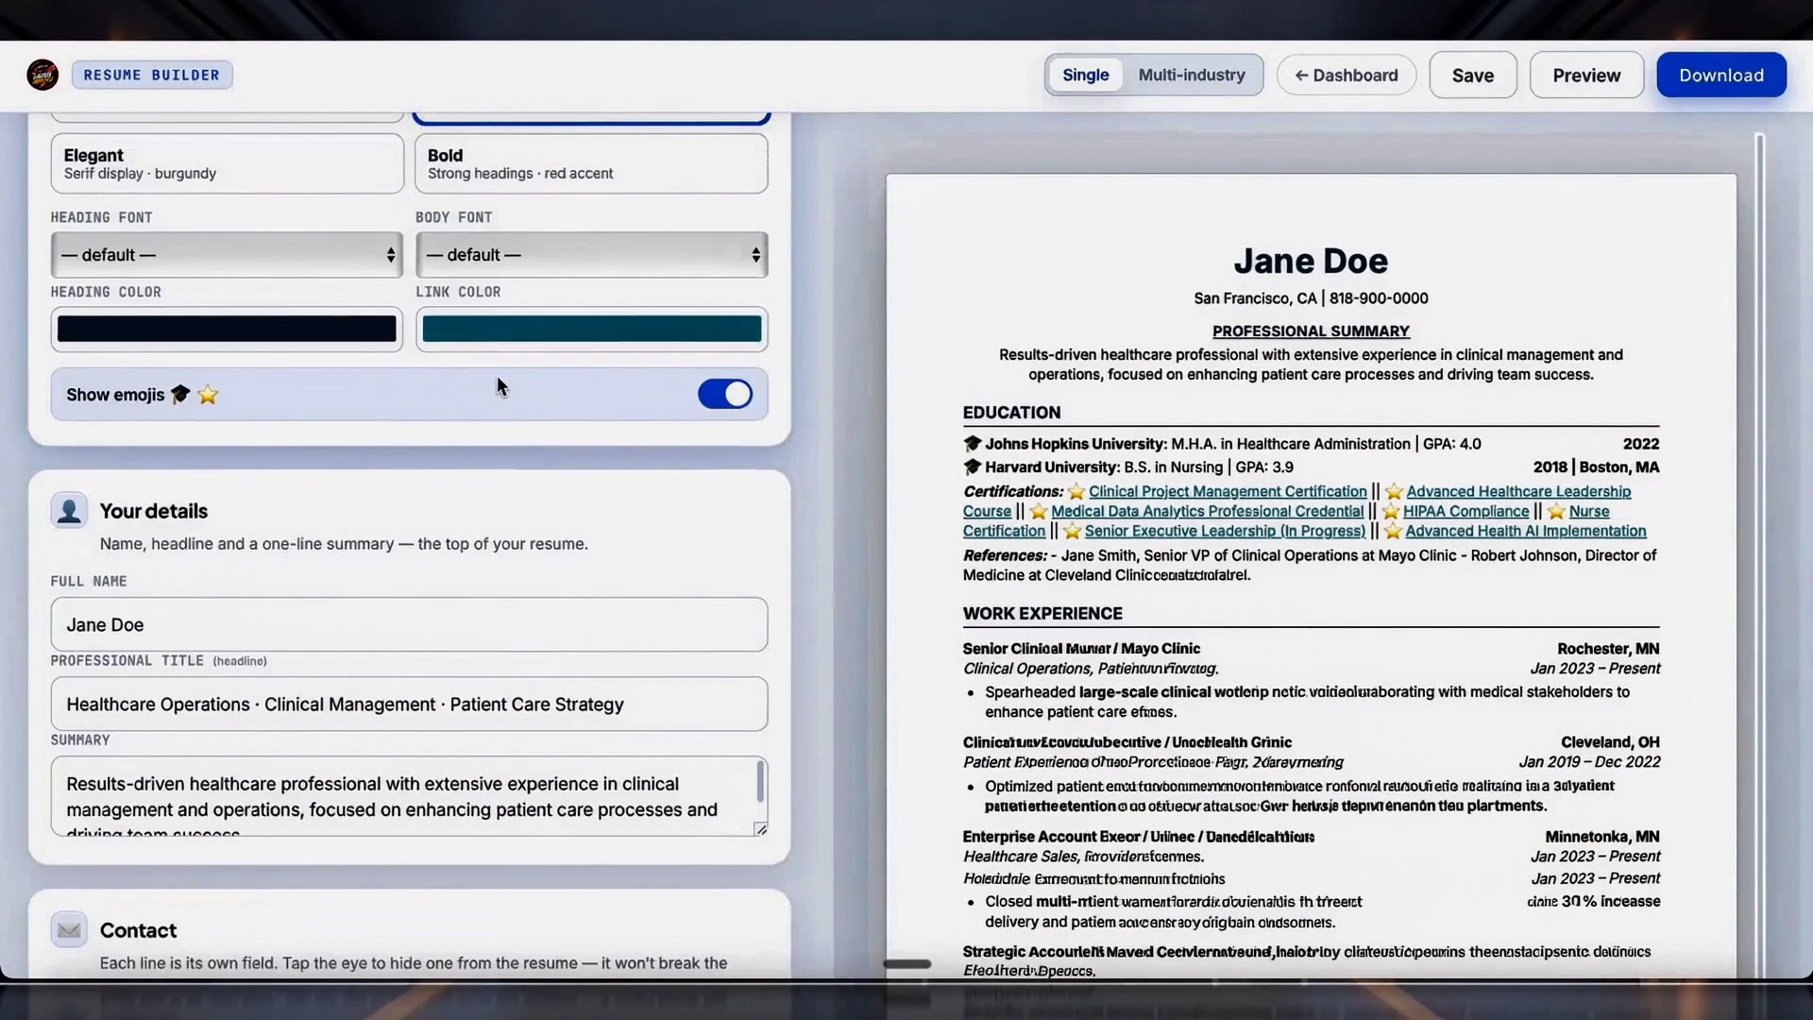The height and width of the screenshot is (1020, 1813).
Task: Click the 'Cleveland, OH' location text
Action: pyautogui.click(x=1610, y=742)
